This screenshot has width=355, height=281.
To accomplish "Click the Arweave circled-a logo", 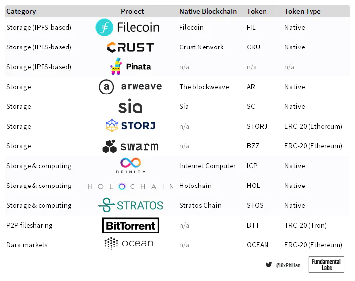I will (106, 87).
